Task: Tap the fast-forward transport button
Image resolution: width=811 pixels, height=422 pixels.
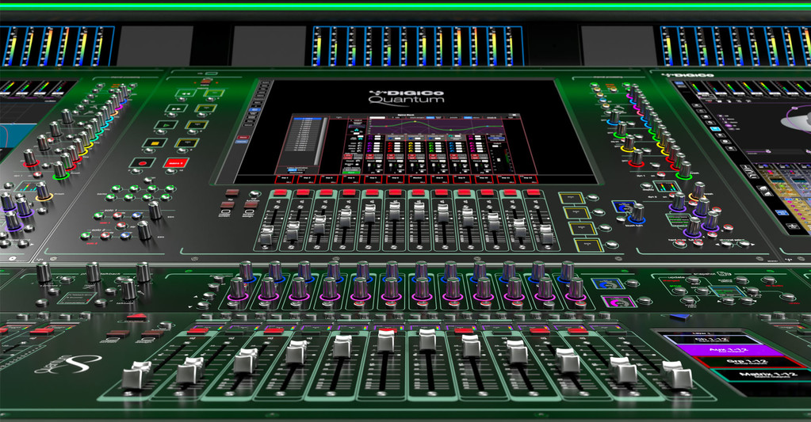Action: click(x=176, y=109)
